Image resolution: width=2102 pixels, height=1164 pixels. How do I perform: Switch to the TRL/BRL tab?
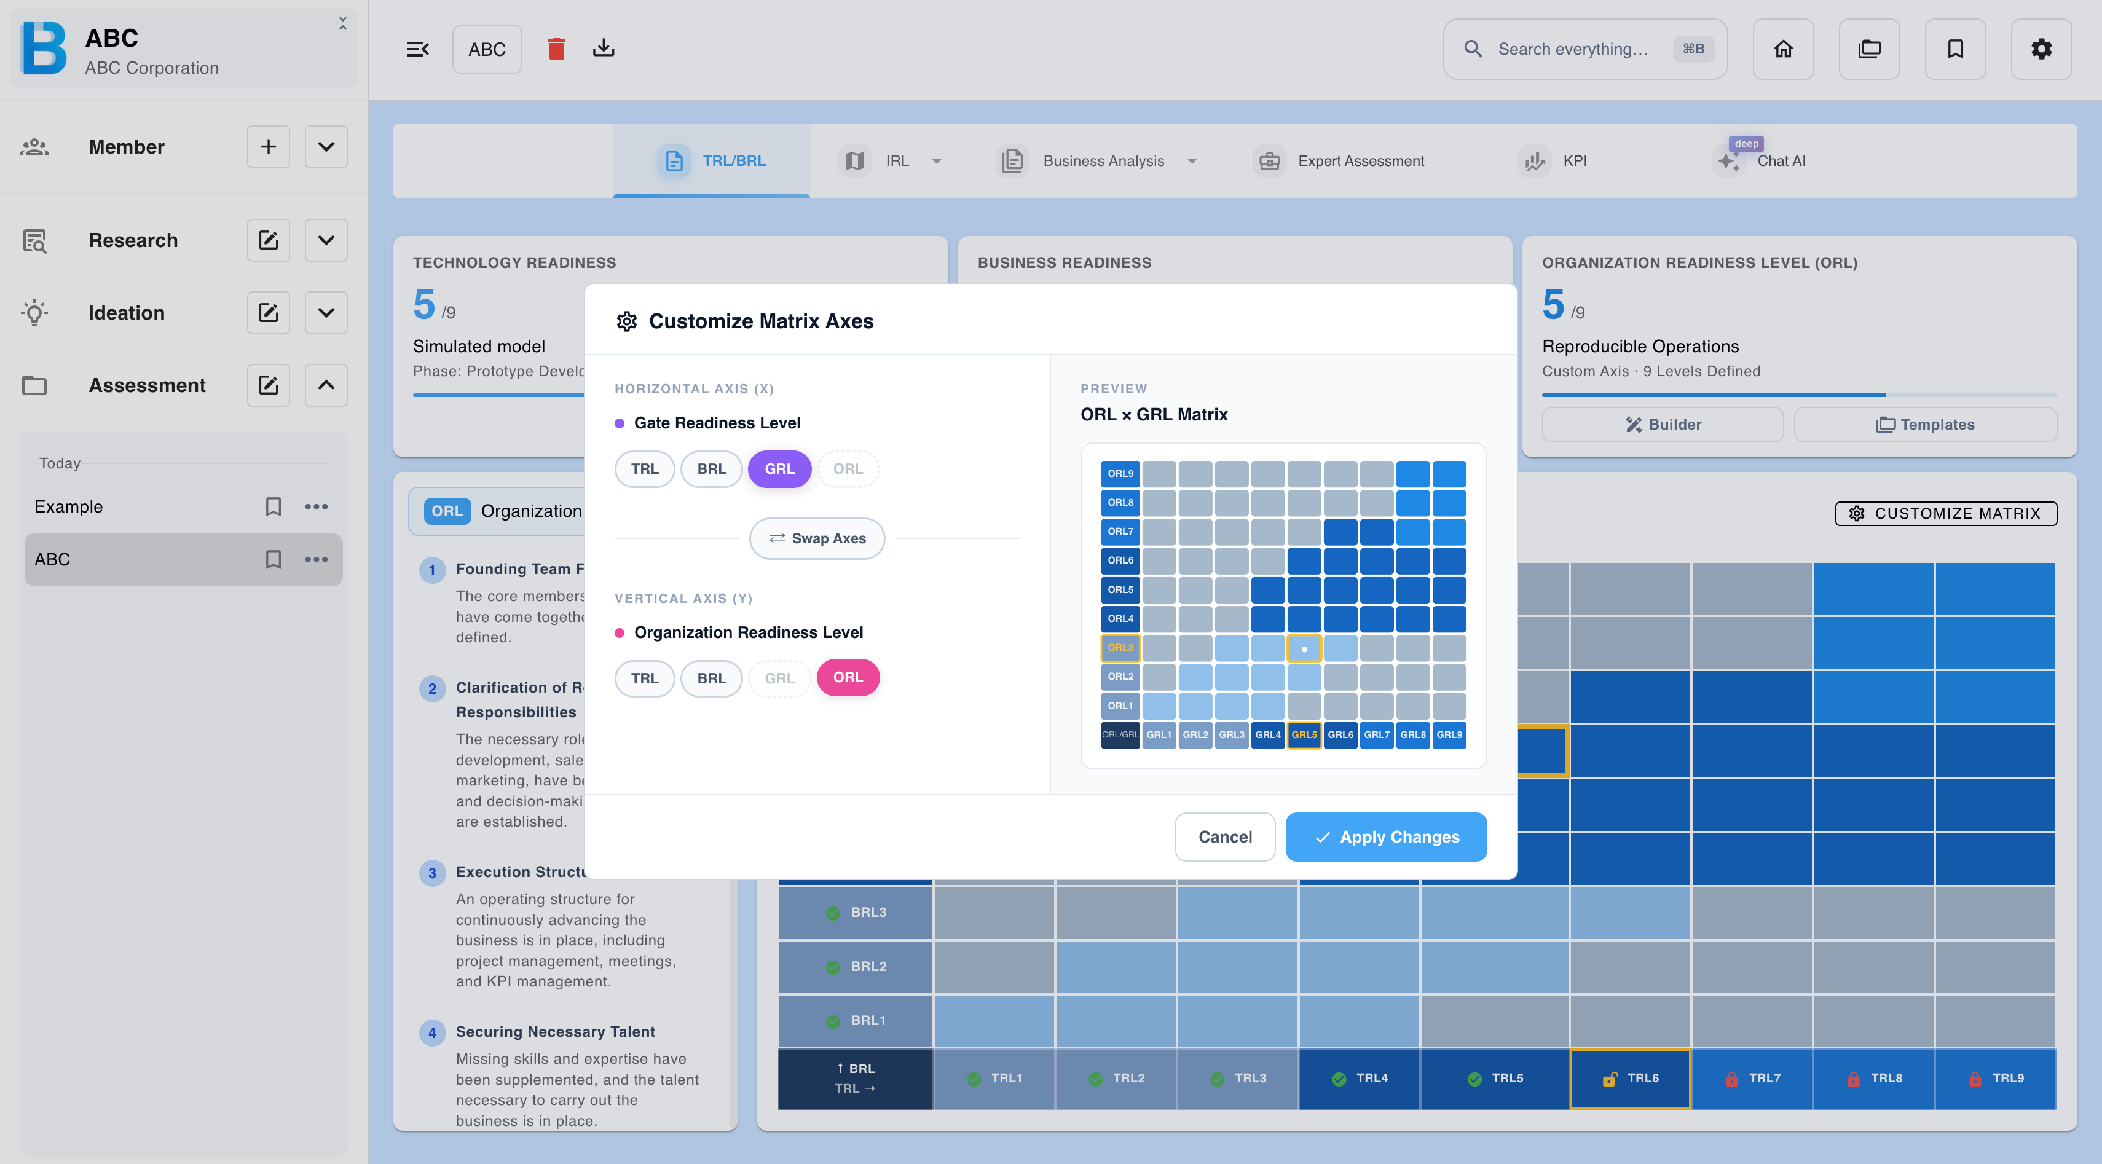pos(712,160)
